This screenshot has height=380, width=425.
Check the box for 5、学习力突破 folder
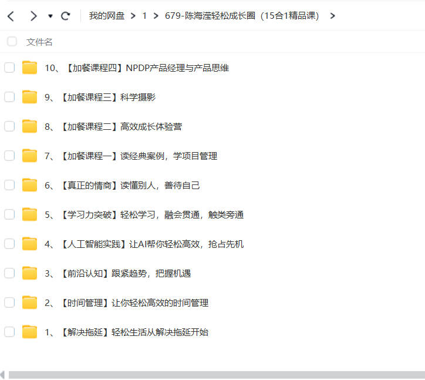pos(9,214)
